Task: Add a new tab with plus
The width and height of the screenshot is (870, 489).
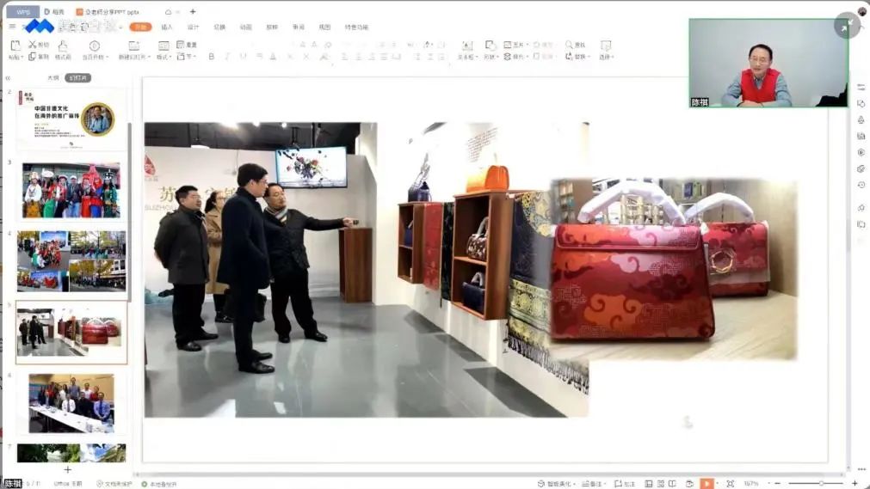Action: click(x=193, y=12)
